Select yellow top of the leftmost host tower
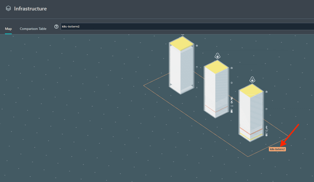Screen dimensions: 314x182 (x=182, y=43)
